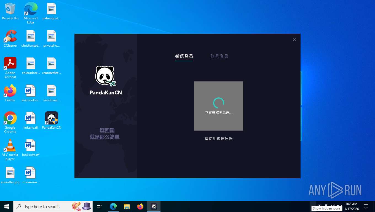Click PandaKanCN taskbar button

coord(154,206)
